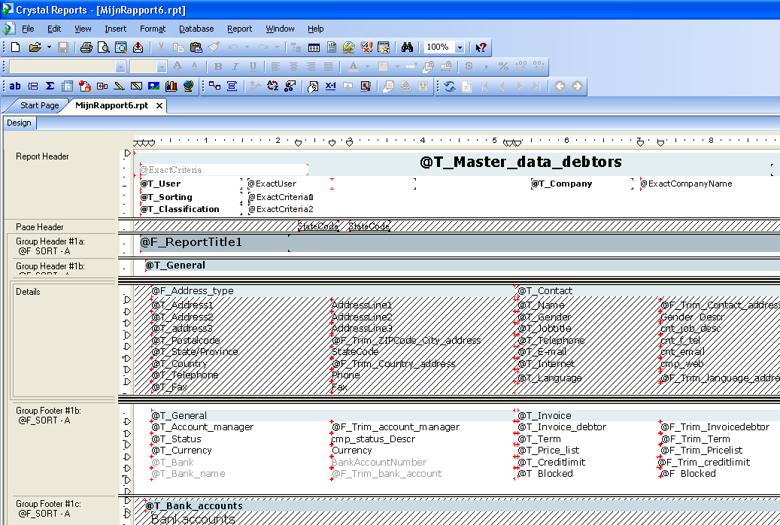Click the Design view tab
The height and width of the screenshot is (525, 780).
[x=19, y=123]
